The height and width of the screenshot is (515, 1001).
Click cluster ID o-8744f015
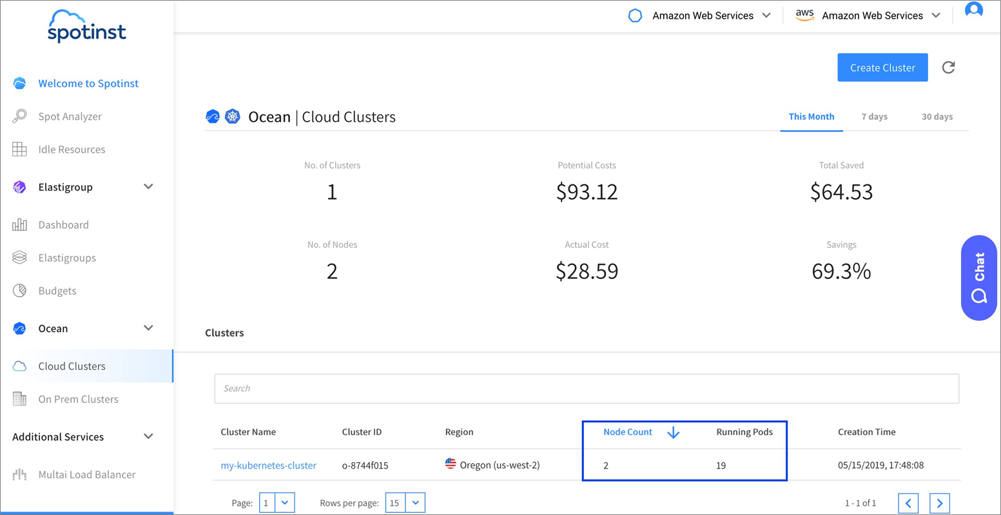pyautogui.click(x=365, y=465)
